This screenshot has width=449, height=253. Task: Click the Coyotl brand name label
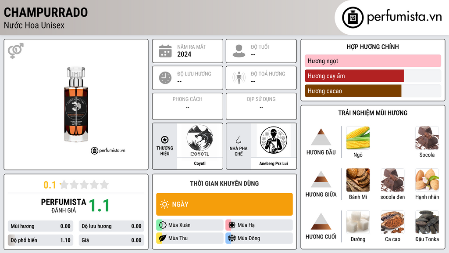pos(200,163)
